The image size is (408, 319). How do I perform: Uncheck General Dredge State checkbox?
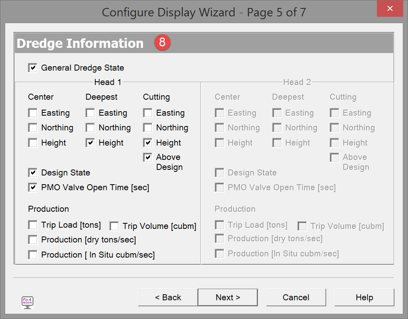(33, 68)
